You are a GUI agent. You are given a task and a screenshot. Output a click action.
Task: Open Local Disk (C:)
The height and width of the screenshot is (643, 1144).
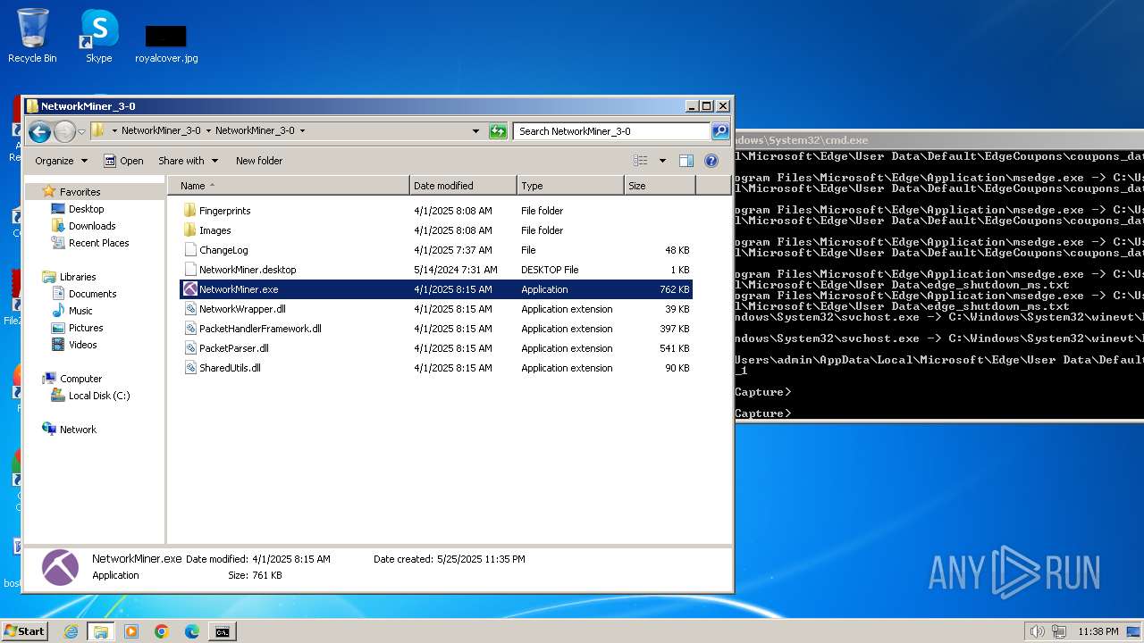coord(99,396)
